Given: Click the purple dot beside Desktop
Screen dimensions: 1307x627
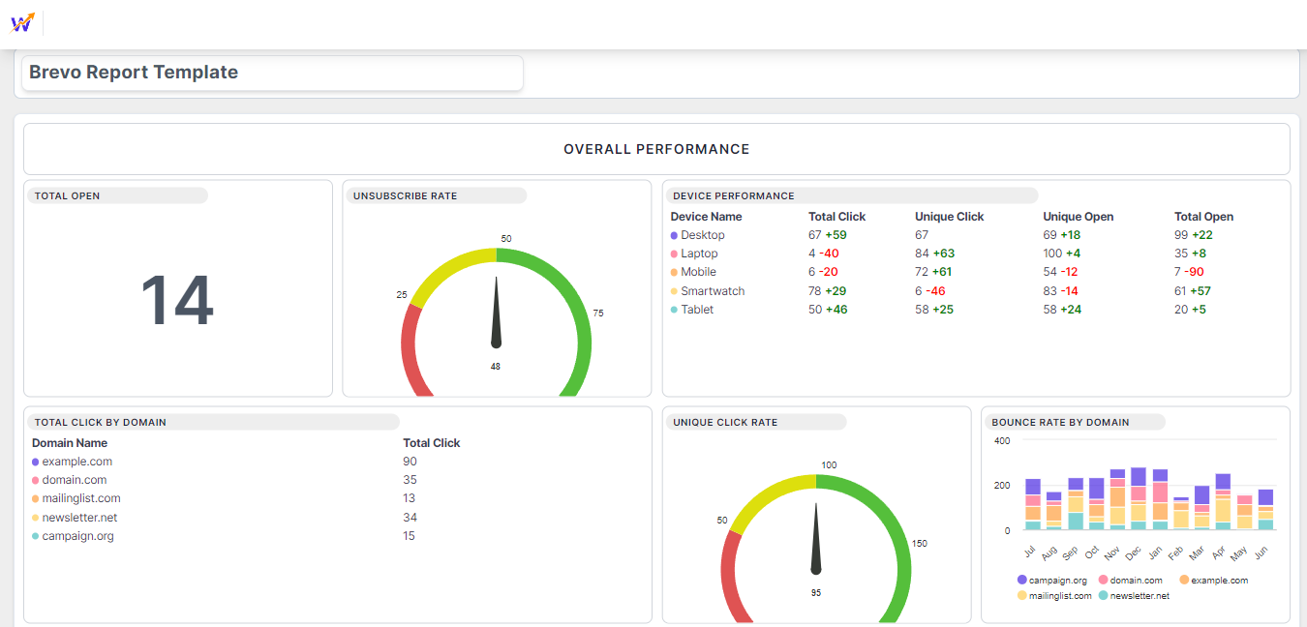Looking at the screenshot, I should pyautogui.click(x=674, y=235).
